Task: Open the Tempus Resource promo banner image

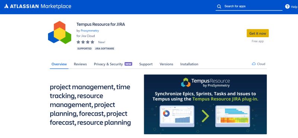Action: pos(205,104)
